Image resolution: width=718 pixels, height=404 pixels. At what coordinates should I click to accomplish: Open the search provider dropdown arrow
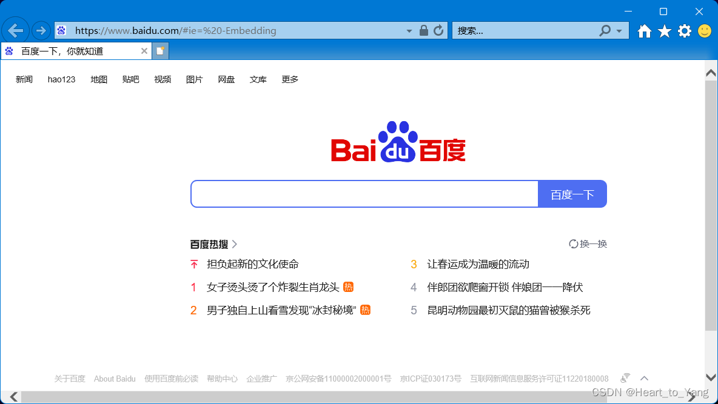pyautogui.click(x=619, y=31)
